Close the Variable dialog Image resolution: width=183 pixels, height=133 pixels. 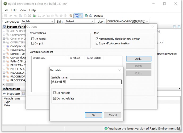(x=120, y=70)
